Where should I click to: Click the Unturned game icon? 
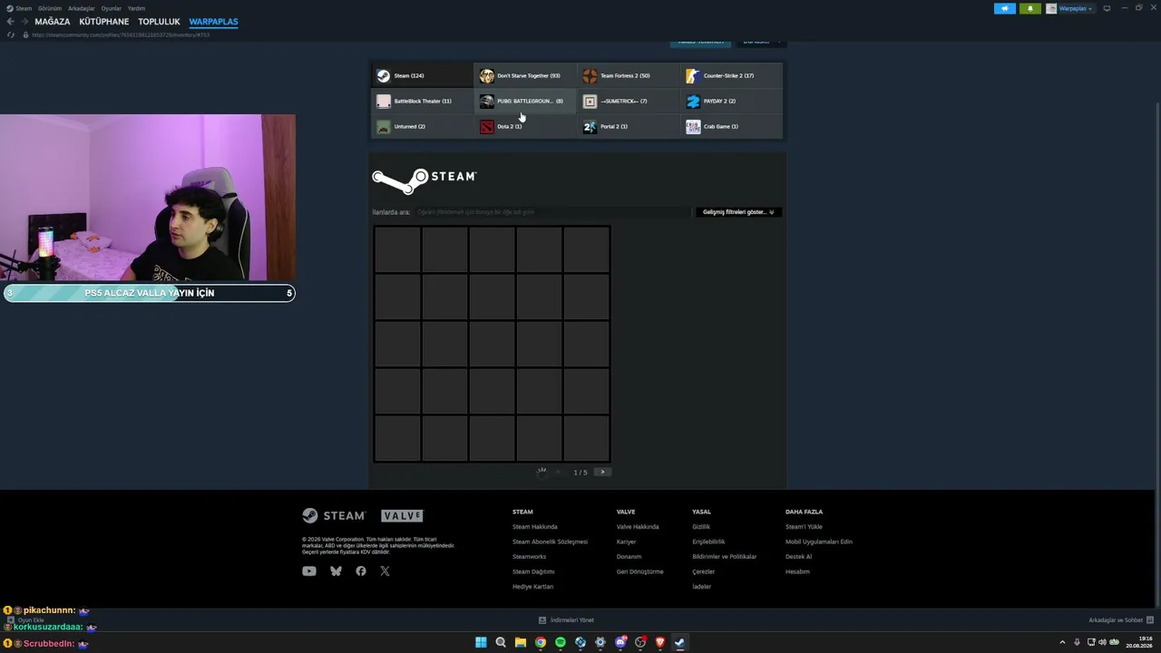tap(384, 126)
